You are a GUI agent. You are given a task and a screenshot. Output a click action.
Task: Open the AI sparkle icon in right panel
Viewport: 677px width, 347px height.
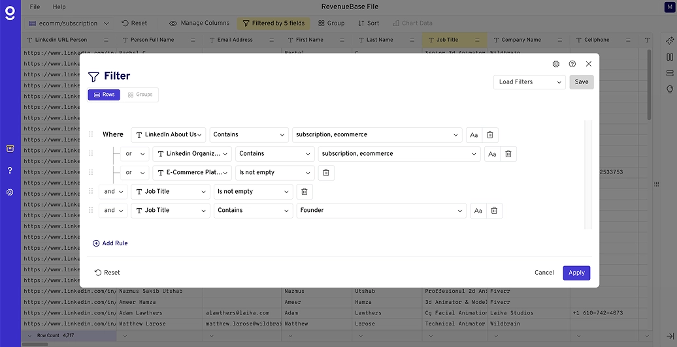click(670, 40)
